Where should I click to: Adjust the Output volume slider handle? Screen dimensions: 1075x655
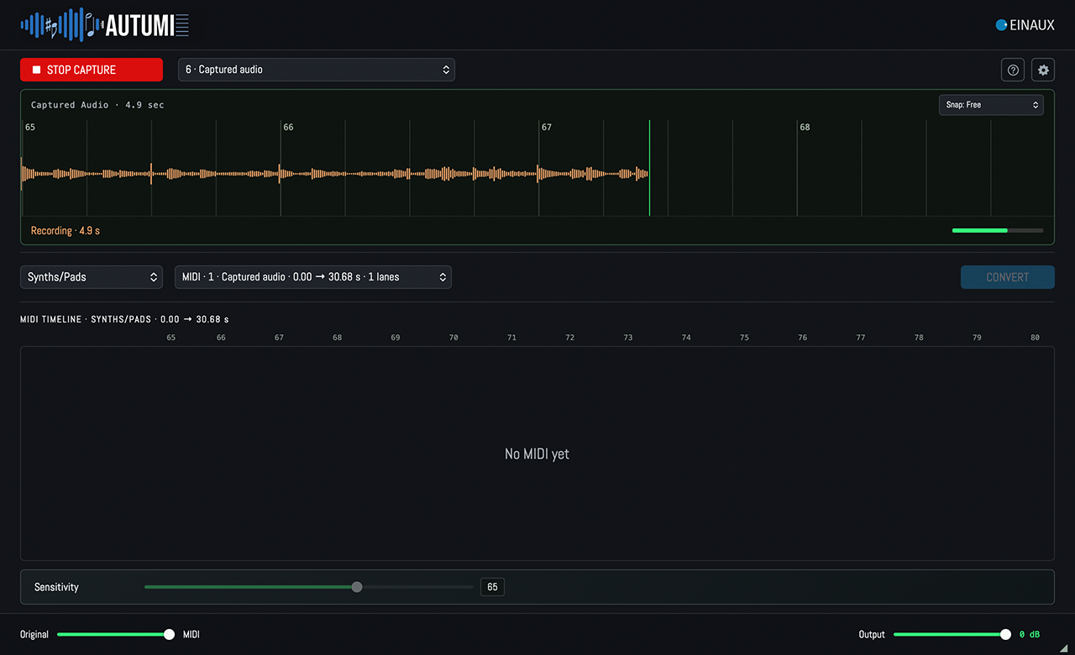pos(1005,634)
